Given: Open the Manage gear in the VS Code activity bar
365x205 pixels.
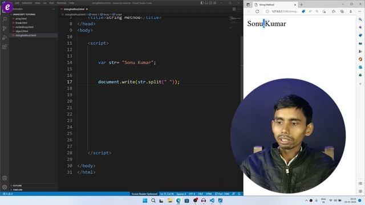Looking at the screenshot, I should pyautogui.click(x=5, y=187).
